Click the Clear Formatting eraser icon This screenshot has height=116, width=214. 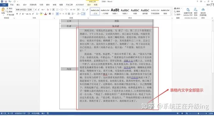pyautogui.click(x=48, y=10)
